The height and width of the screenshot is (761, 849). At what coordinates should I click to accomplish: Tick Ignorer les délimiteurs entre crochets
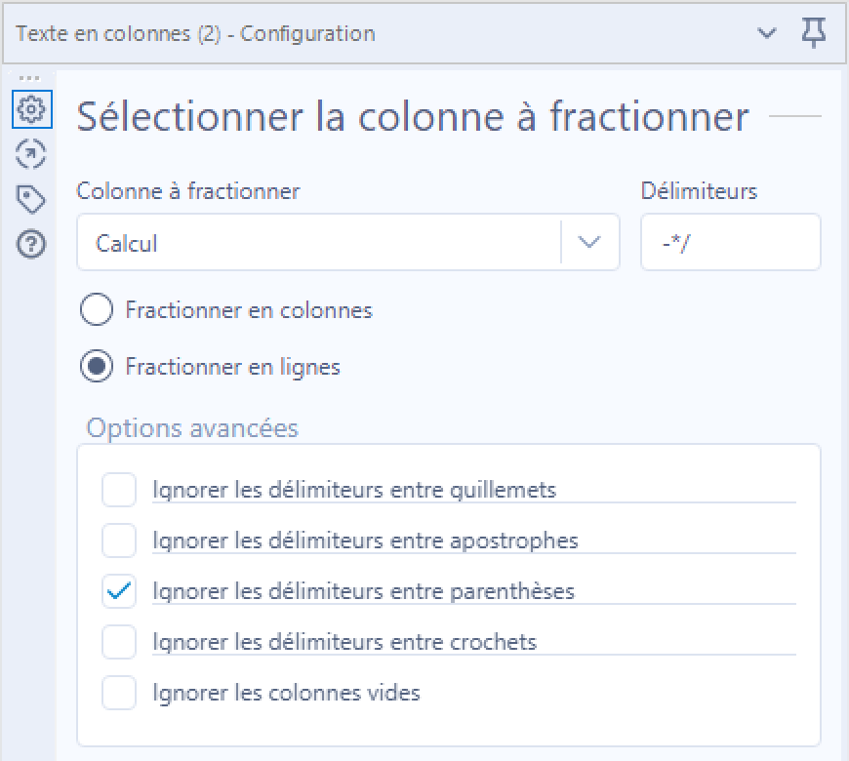click(x=119, y=642)
